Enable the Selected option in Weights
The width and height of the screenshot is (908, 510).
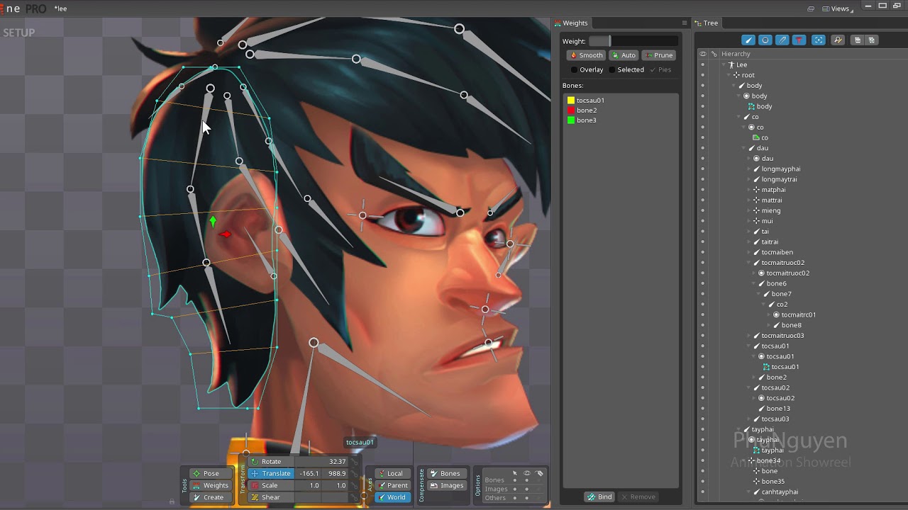pyautogui.click(x=626, y=69)
